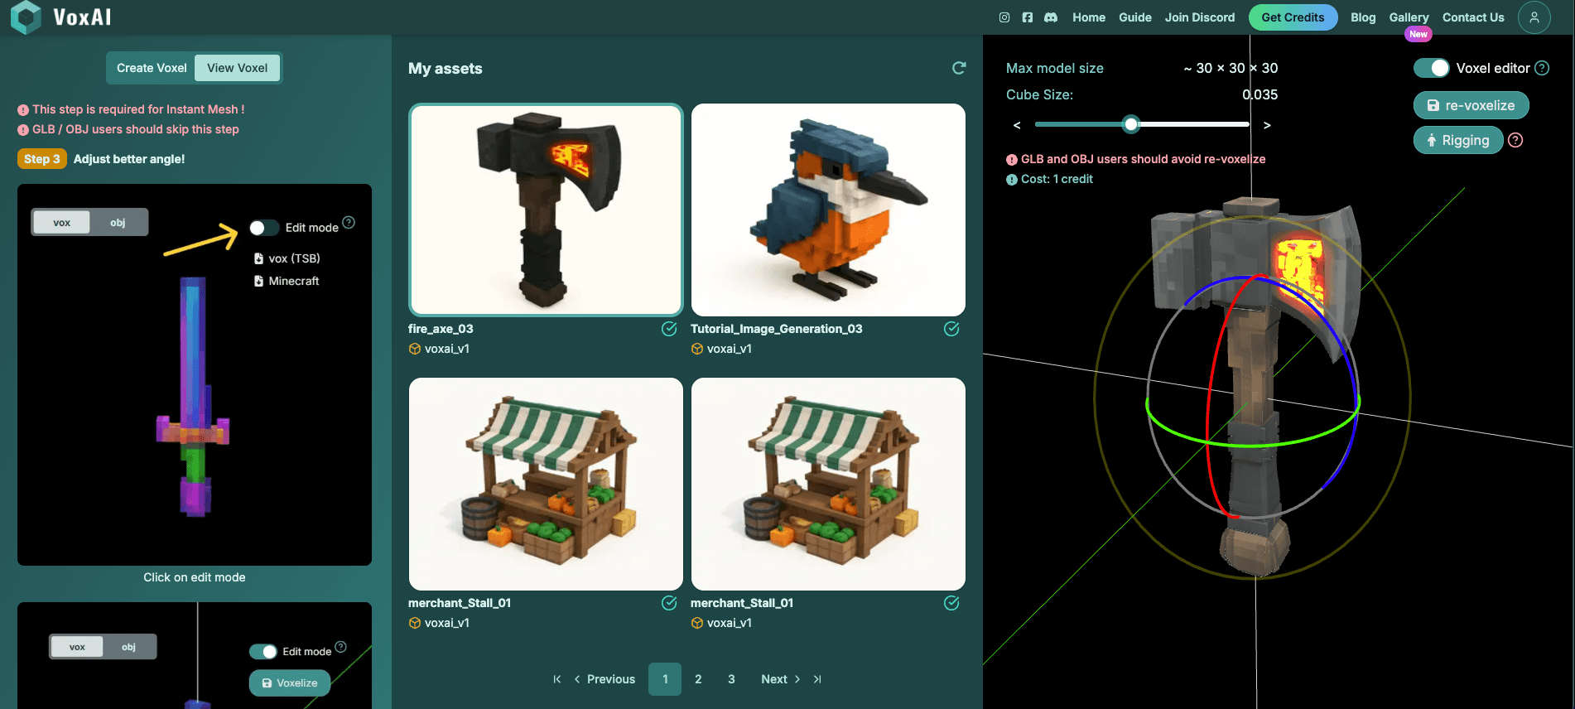Image resolution: width=1575 pixels, height=709 pixels.
Task: Click the Get Credits button
Action: tap(1293, 17)
